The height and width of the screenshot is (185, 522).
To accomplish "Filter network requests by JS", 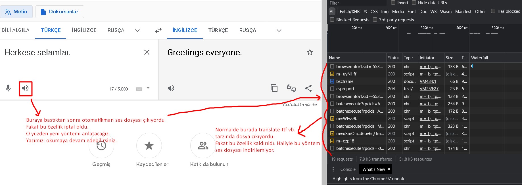I will click(x=365, y=12).
